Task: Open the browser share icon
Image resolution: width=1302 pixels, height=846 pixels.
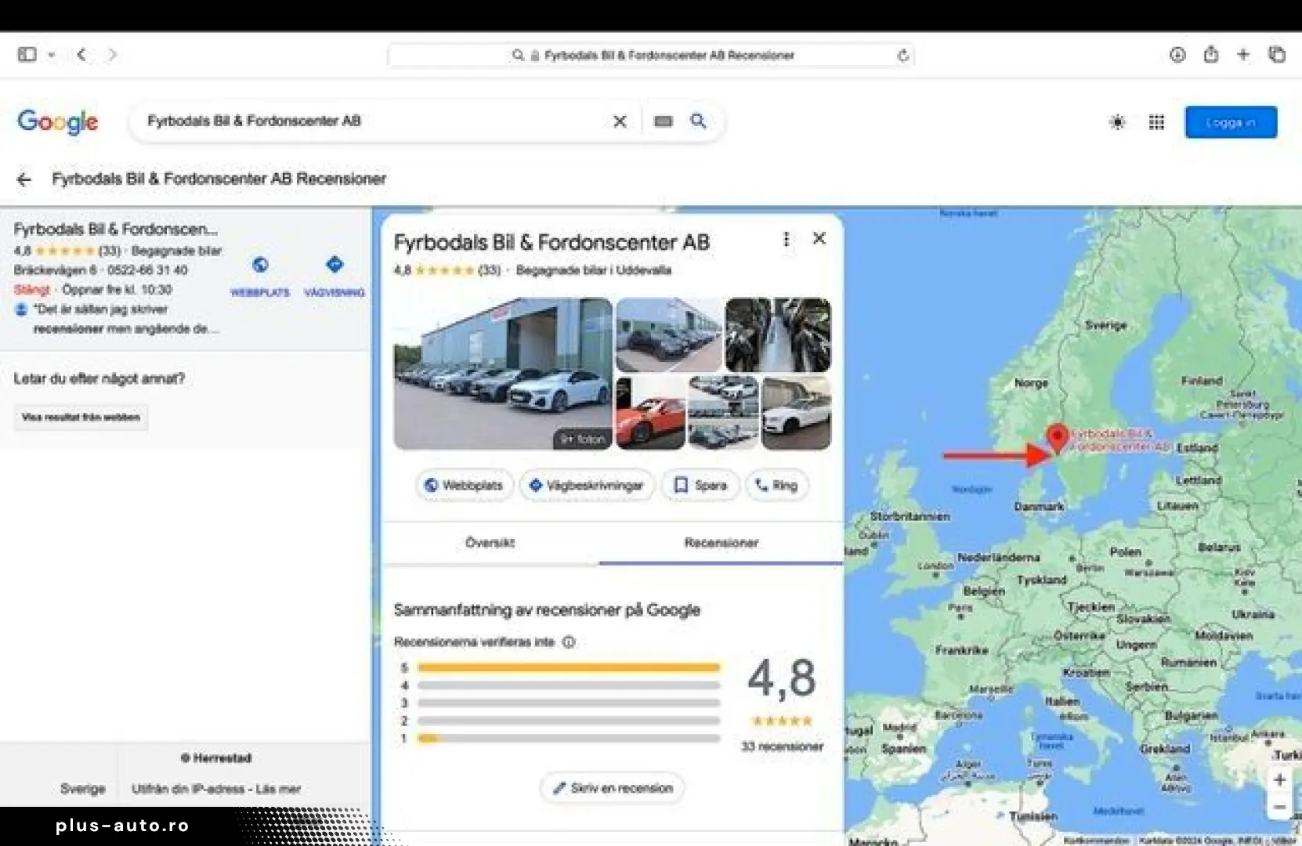Action: point(1211,55)
